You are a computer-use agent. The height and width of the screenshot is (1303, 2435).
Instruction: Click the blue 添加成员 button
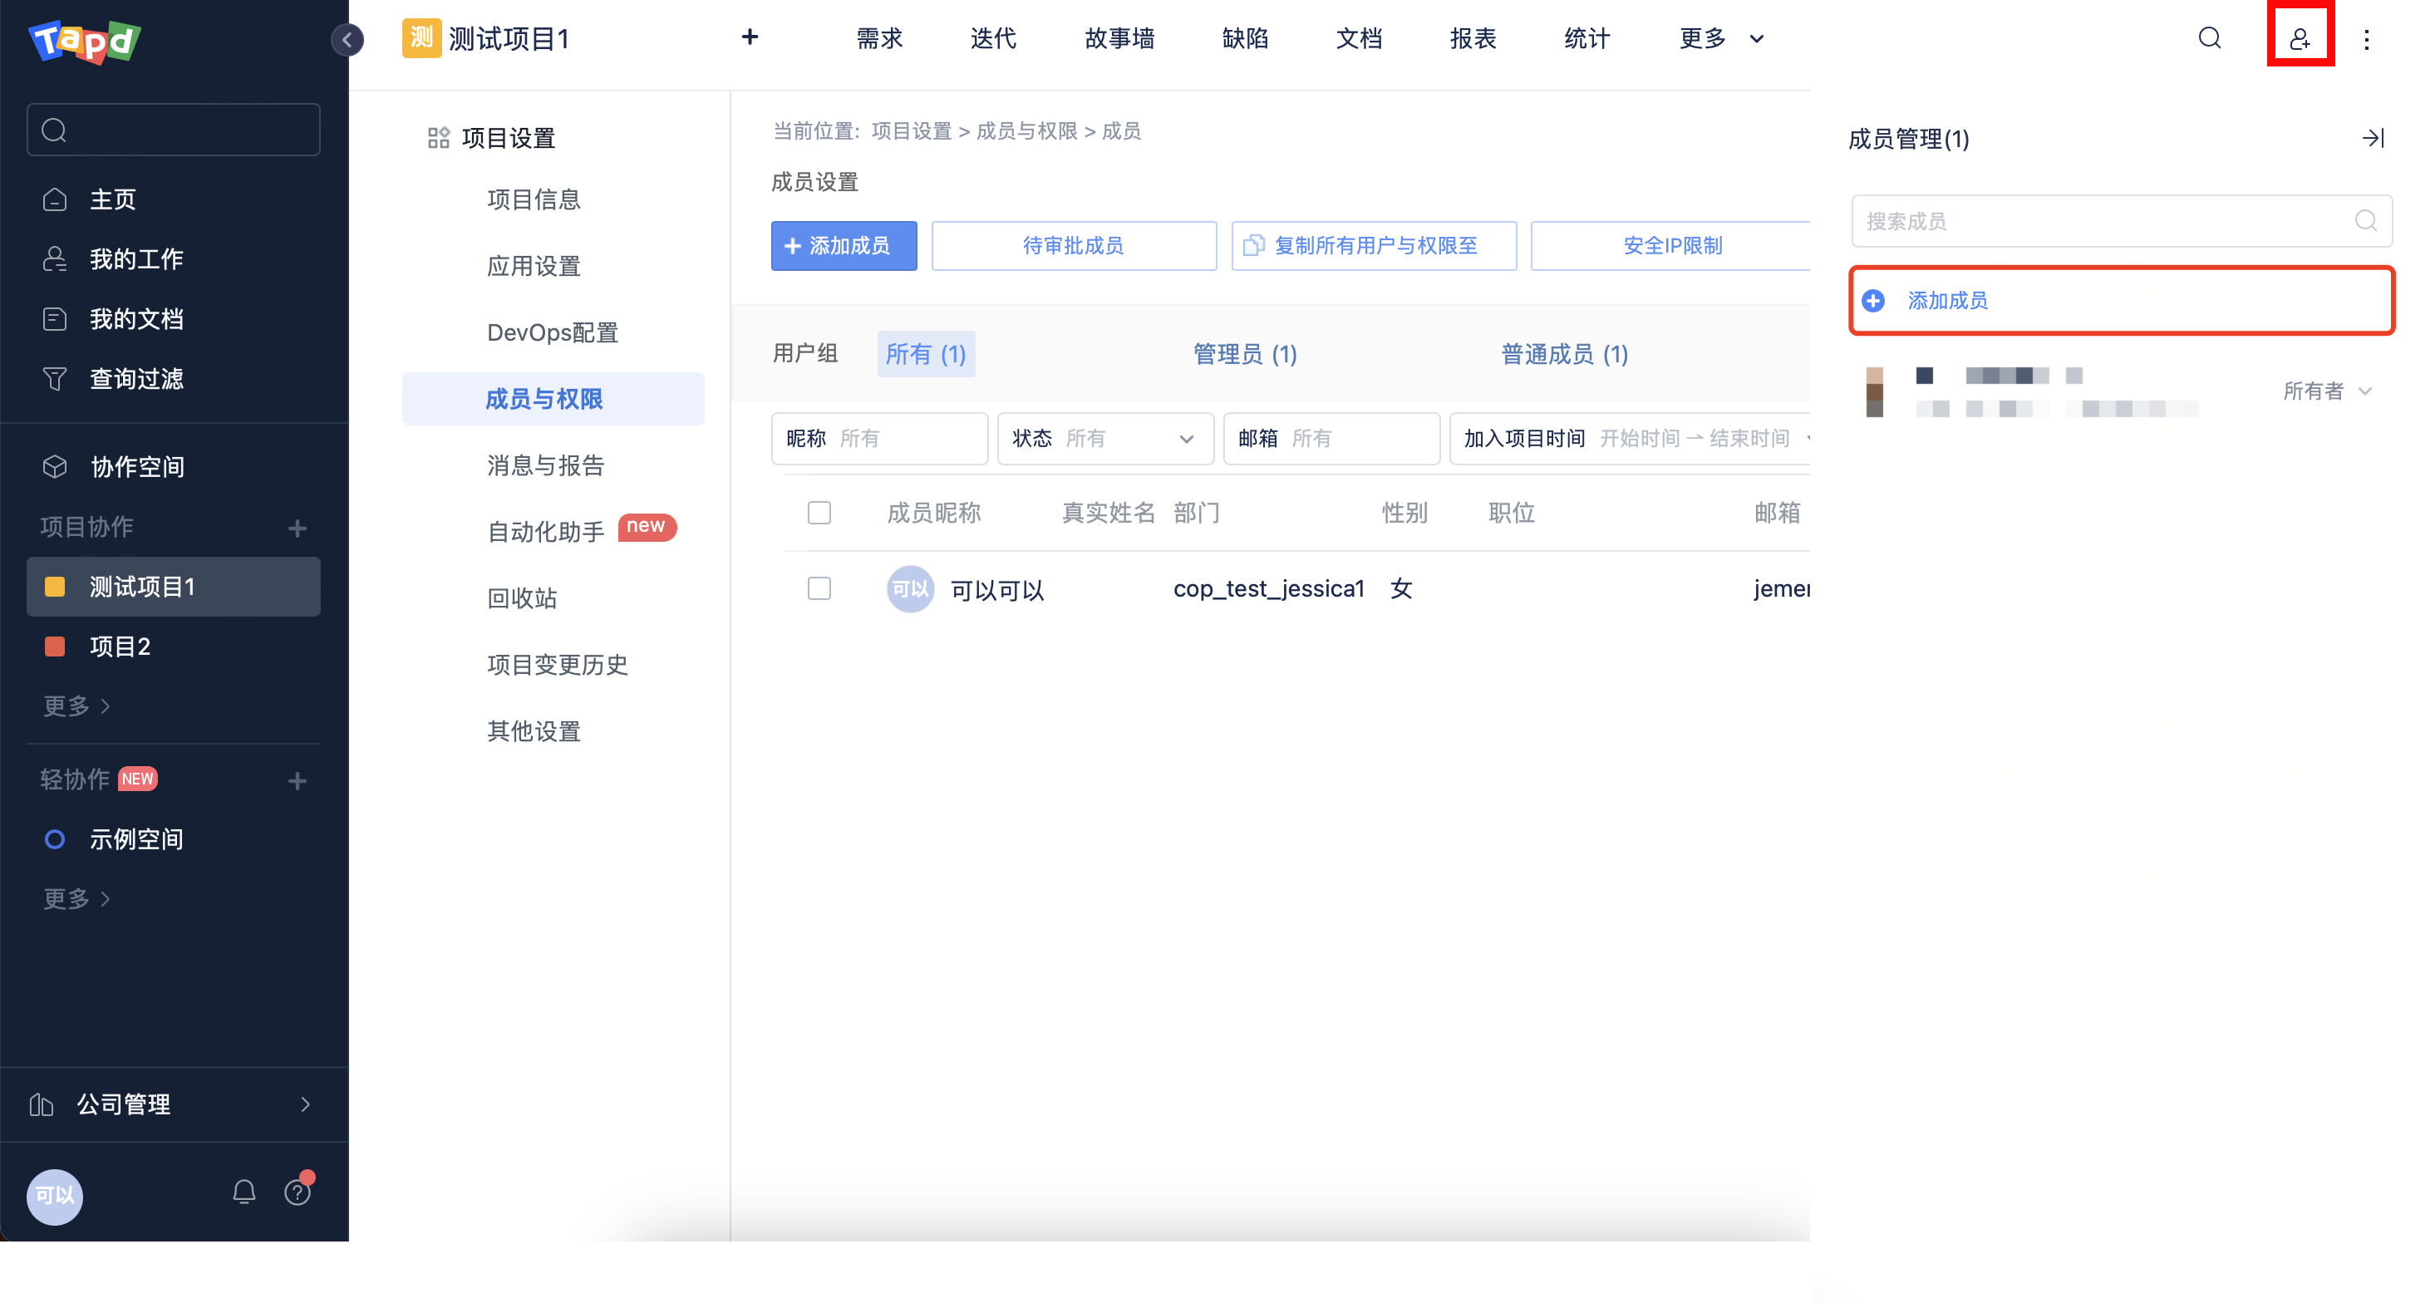(x=844, y=246)
